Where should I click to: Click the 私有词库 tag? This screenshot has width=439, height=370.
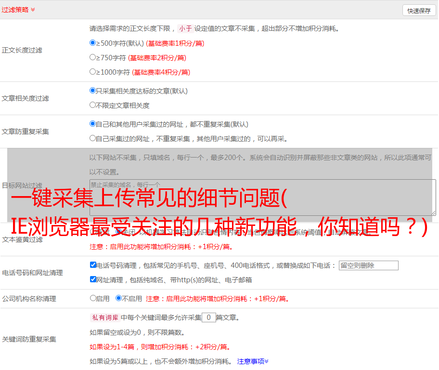coord(105,317)
